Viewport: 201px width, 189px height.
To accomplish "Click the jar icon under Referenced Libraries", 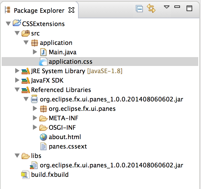I will click(x=35, y=99).
